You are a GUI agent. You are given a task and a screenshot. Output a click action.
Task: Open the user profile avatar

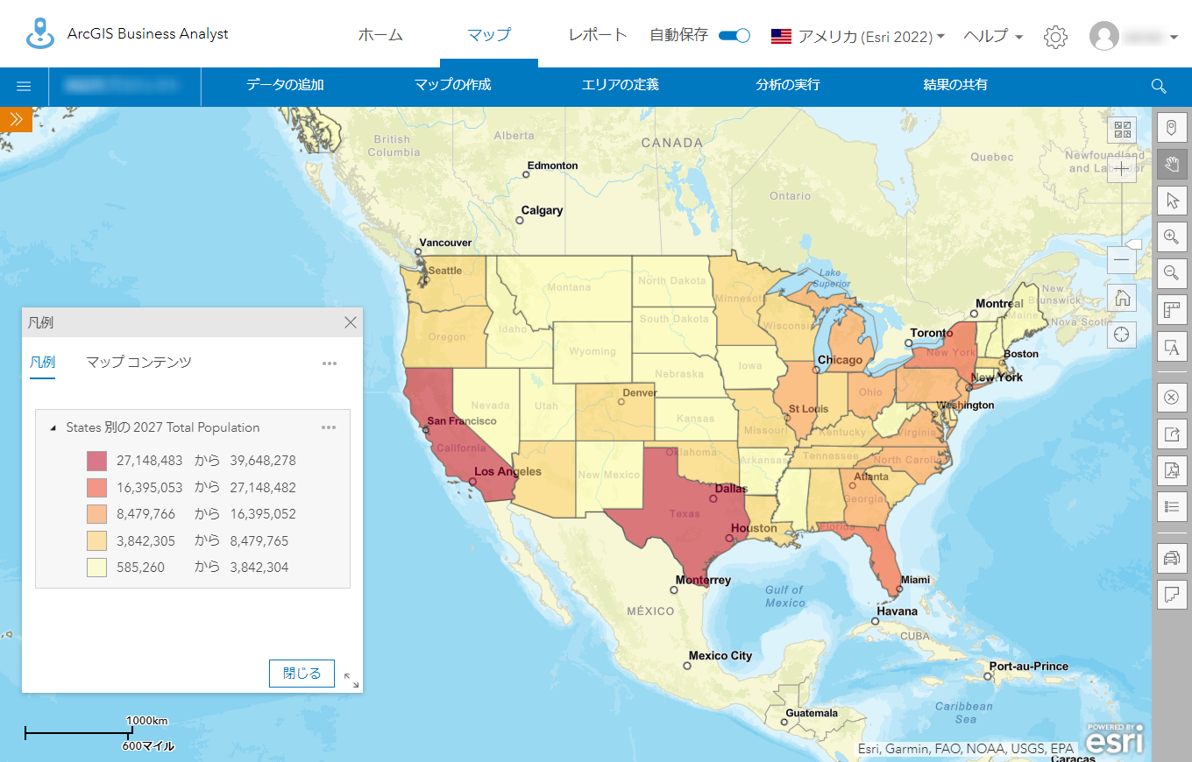[x=1104, y=36]
